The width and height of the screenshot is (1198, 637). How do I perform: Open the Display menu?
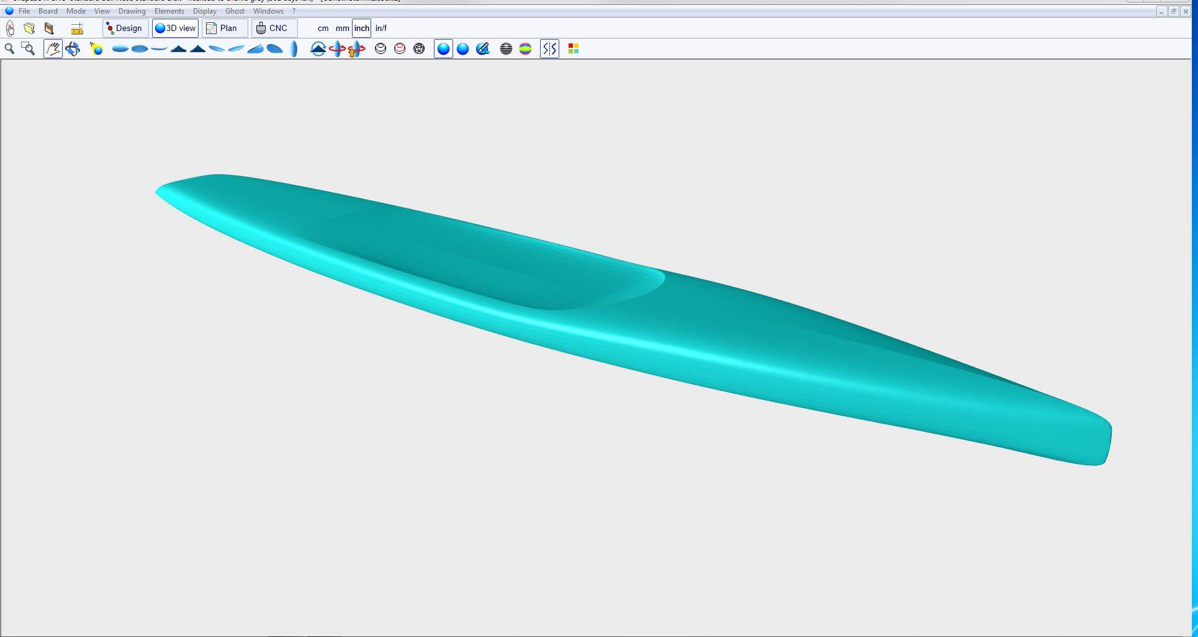pos(204,11)
